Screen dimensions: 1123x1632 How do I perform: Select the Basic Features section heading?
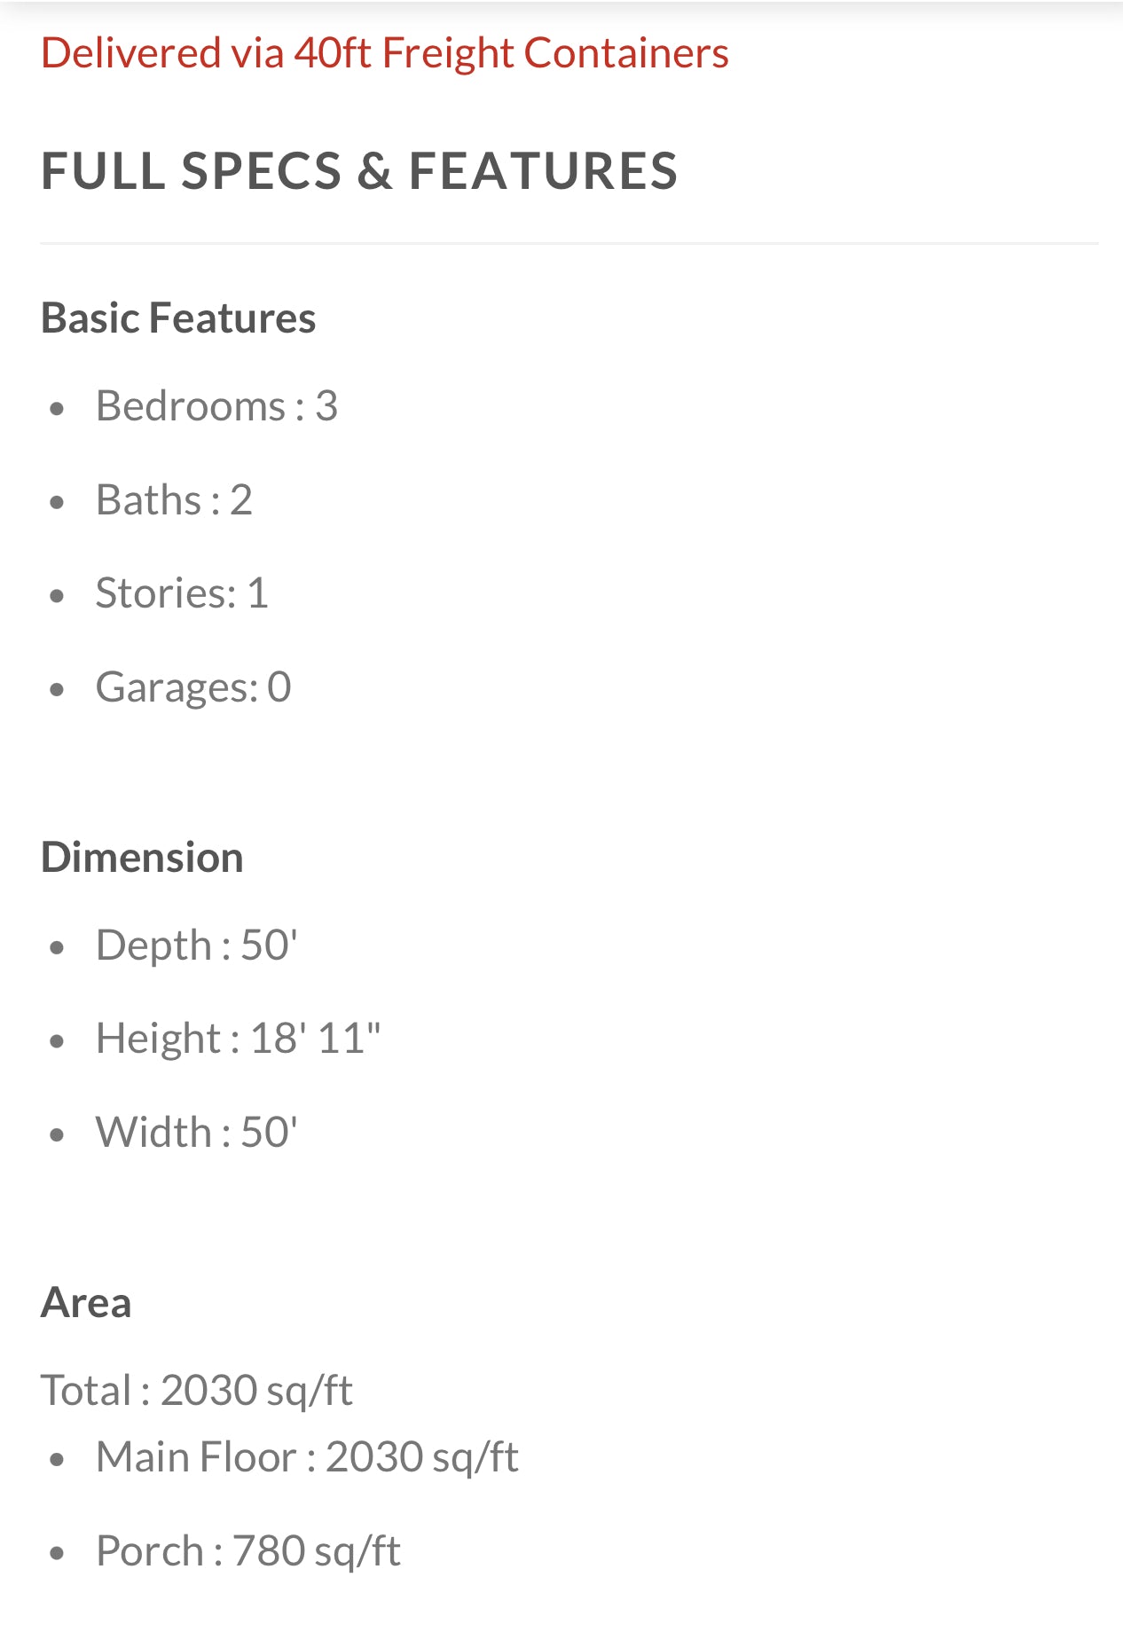178,318
